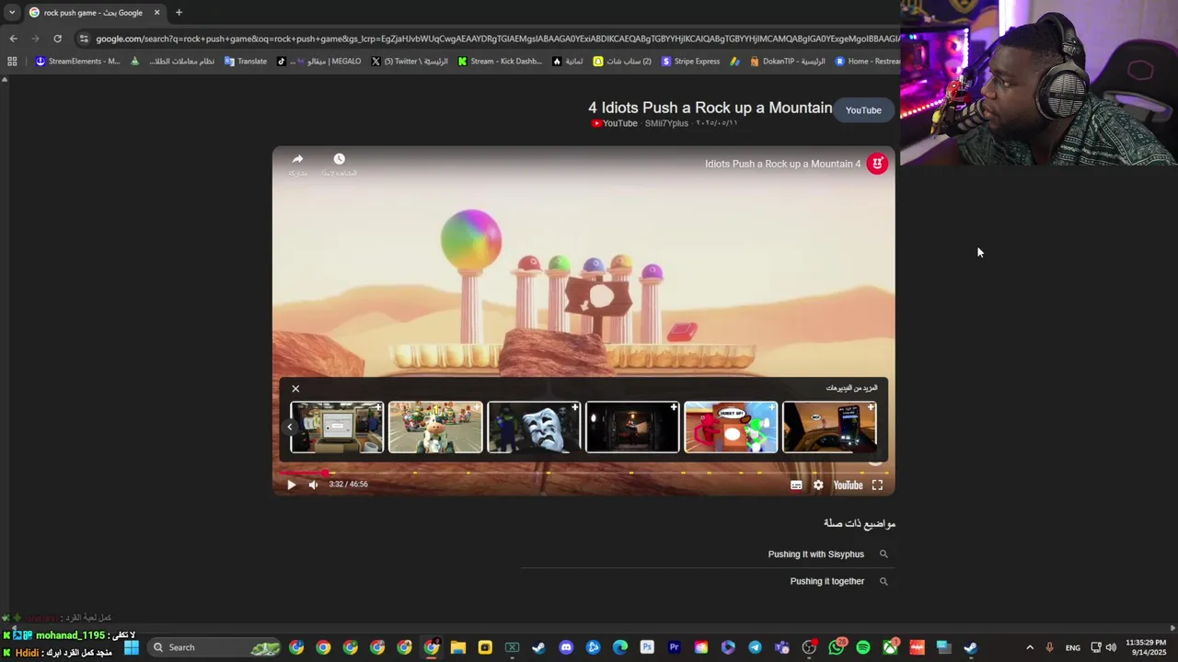
Task: Reload the page
Action: point(57,39)
